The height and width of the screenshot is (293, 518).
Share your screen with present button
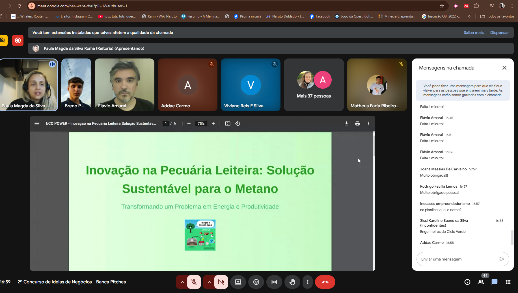tap(238, 282)
